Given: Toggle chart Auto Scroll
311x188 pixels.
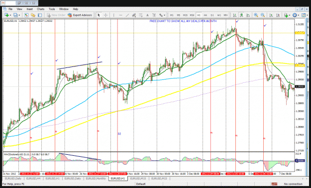Looking at the screenshot, I should pos(271,15).
